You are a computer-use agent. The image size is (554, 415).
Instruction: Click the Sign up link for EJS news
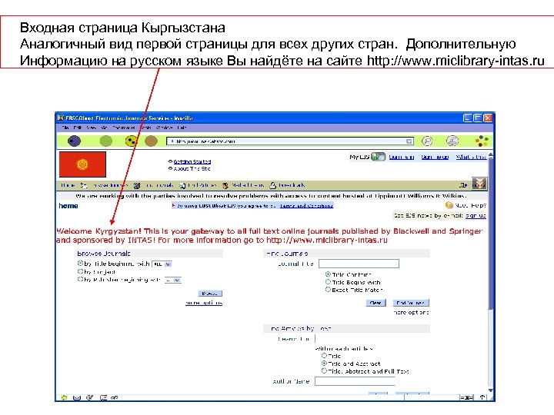[x=476, y=215]
